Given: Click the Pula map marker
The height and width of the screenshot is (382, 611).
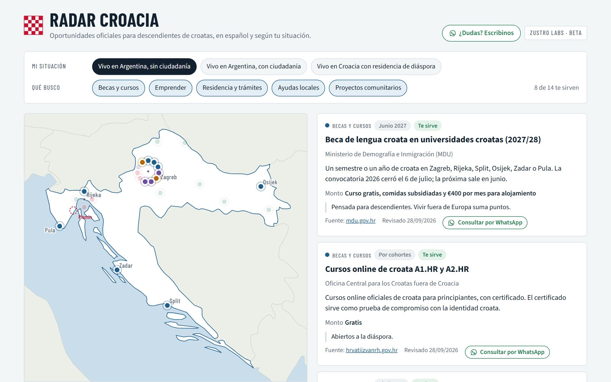Looking at the screenshot, I should [x=60, y=226].
